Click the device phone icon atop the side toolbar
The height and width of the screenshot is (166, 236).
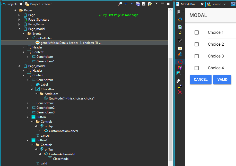(179, 12)
